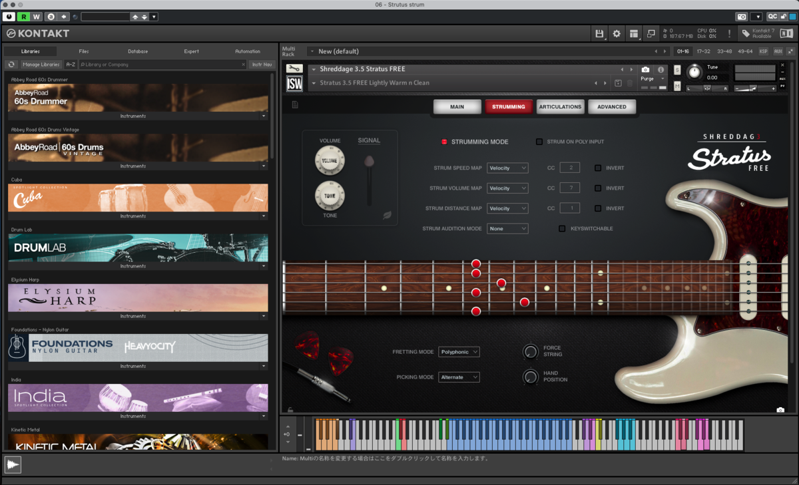Click the Elysium Harp library banner
Image resolution: width=799 pixels, height=485 pixels.
[x=138, y=298]
